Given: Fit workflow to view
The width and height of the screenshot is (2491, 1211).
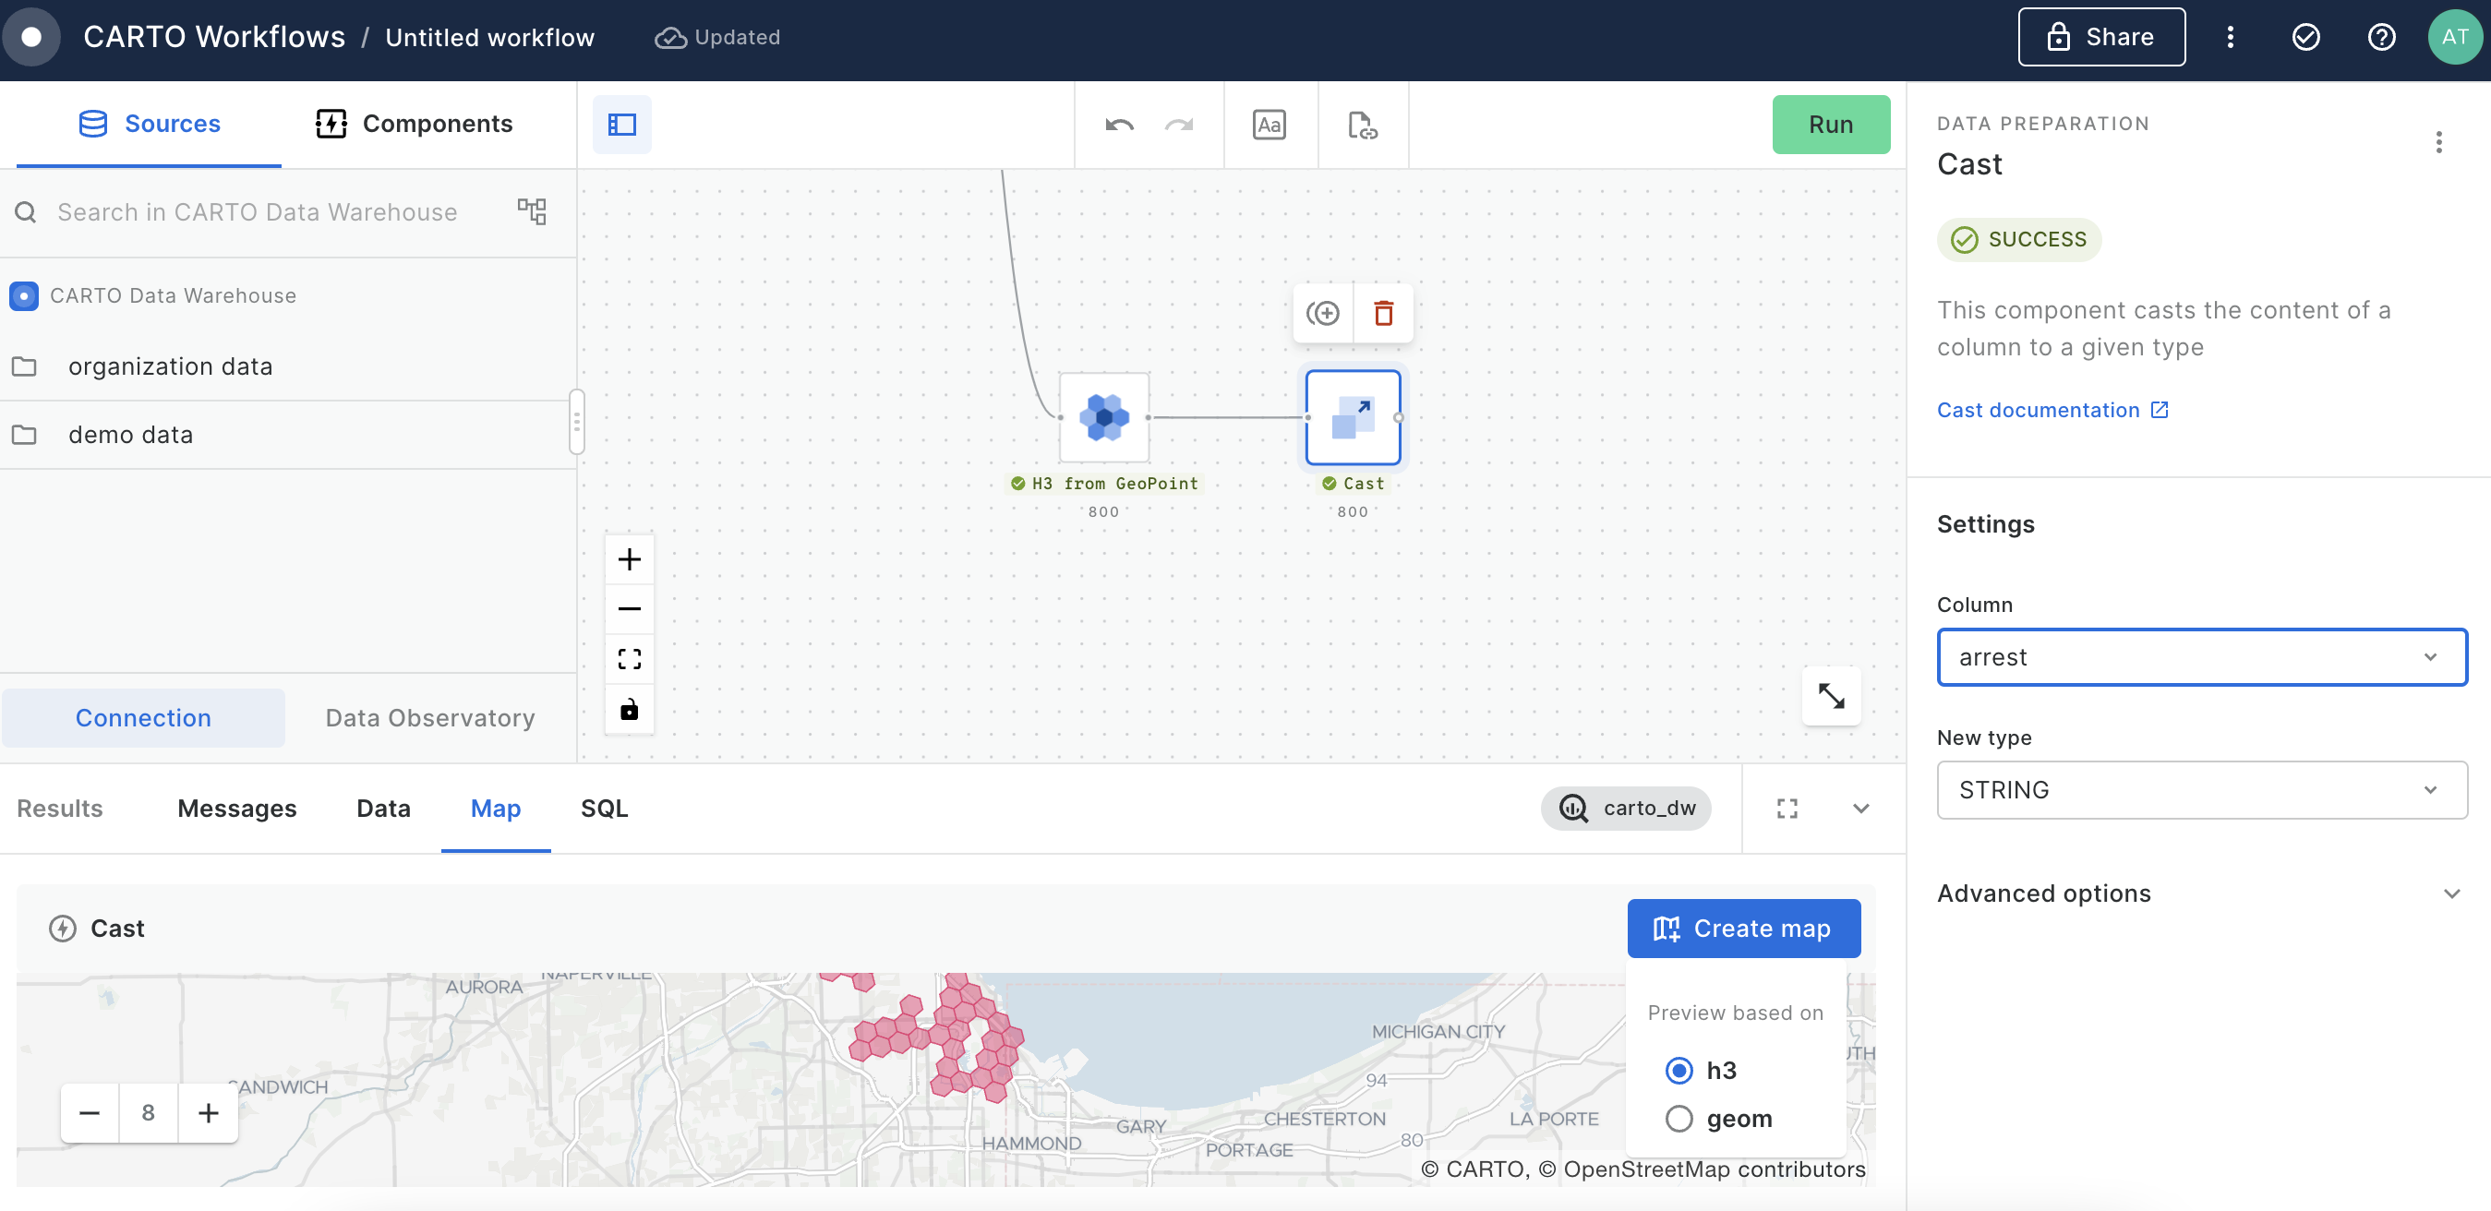Looking at the screenshot, I should 630,659.
